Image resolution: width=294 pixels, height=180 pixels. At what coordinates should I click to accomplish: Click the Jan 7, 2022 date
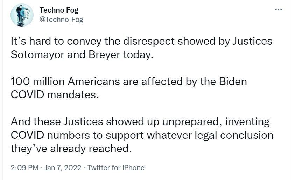coord(63,168)
